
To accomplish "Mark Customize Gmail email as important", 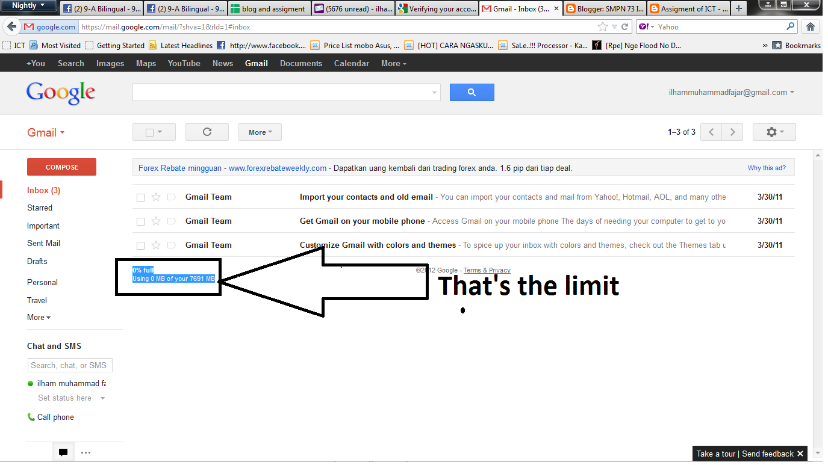I will pos(171,245).
